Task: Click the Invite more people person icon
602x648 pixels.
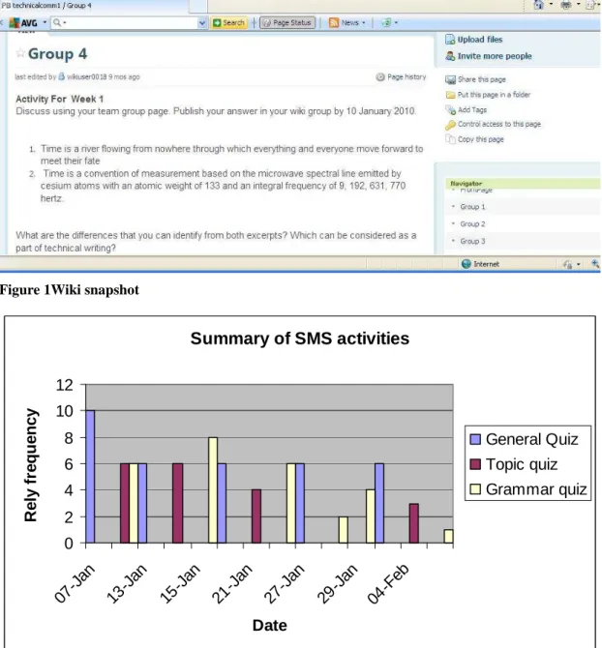Action: (x=450, y=56)
